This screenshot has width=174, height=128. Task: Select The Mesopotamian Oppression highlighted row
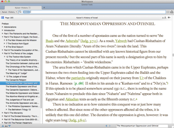(x=20, y=83)
